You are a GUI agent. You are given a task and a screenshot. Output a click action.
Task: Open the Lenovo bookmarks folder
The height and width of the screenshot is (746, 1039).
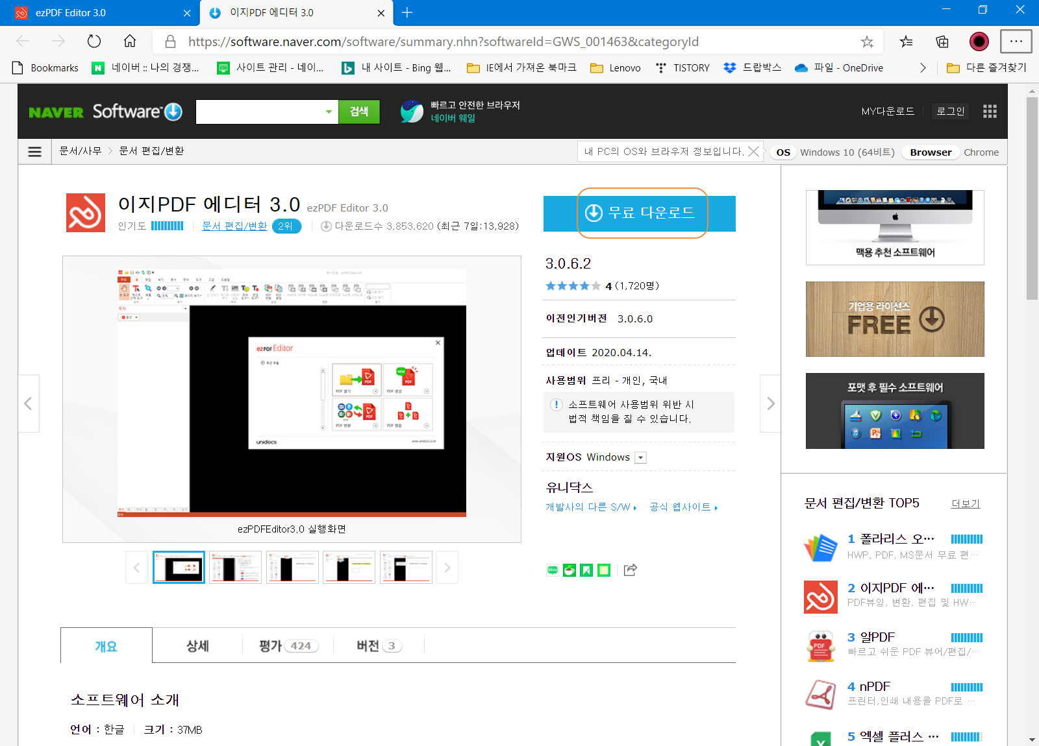coord(616,68)
